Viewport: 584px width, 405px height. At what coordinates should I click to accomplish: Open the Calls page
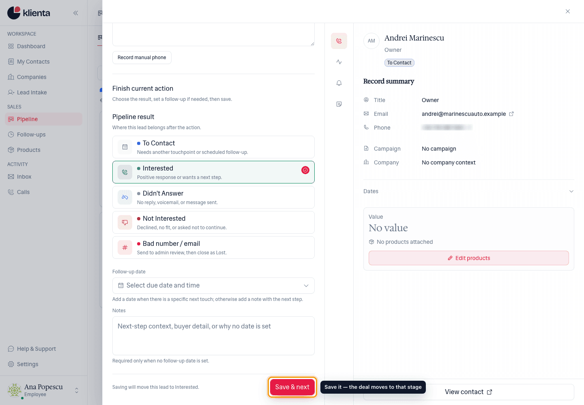[x=43, y=192]
